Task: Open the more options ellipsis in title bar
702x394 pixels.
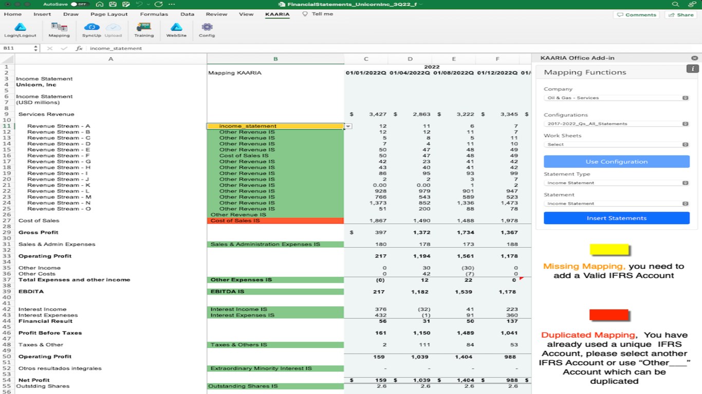Action: tap(172, 4)
